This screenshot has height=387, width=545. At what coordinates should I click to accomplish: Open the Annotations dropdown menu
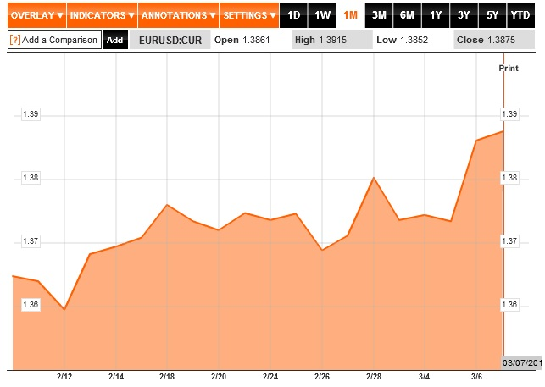tap(176, 15)
